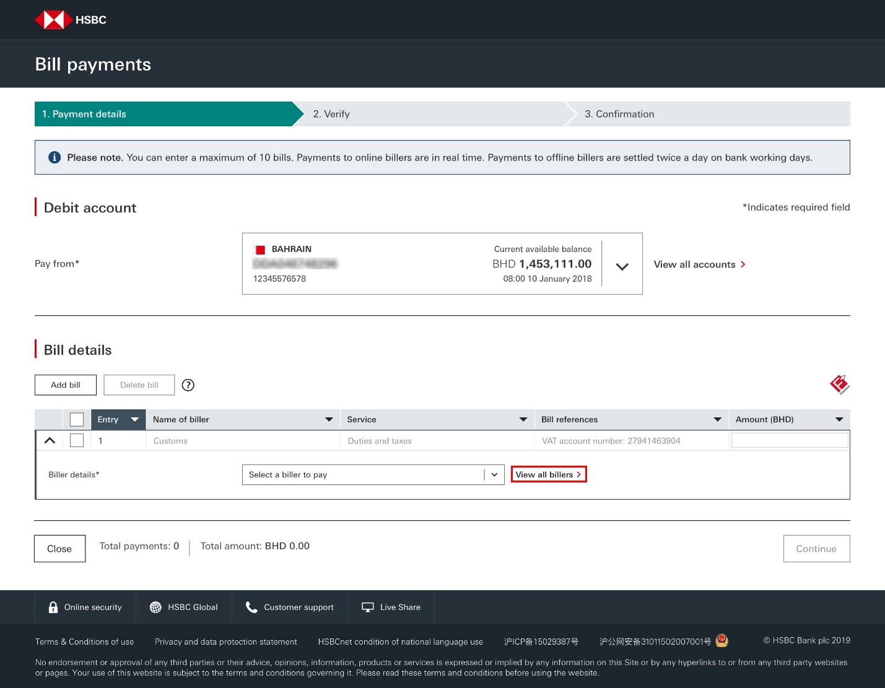Start Live Share screen session
The width and height of the screenshot is (885, 688).
pos(391,607)
